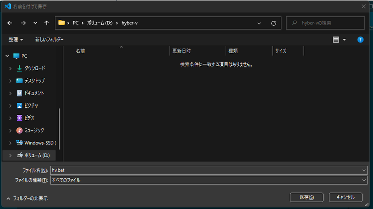The height and width of the screenshot is (209, 373).
Task: Collapse the PC tree node
Action: (x=7, y=56)
